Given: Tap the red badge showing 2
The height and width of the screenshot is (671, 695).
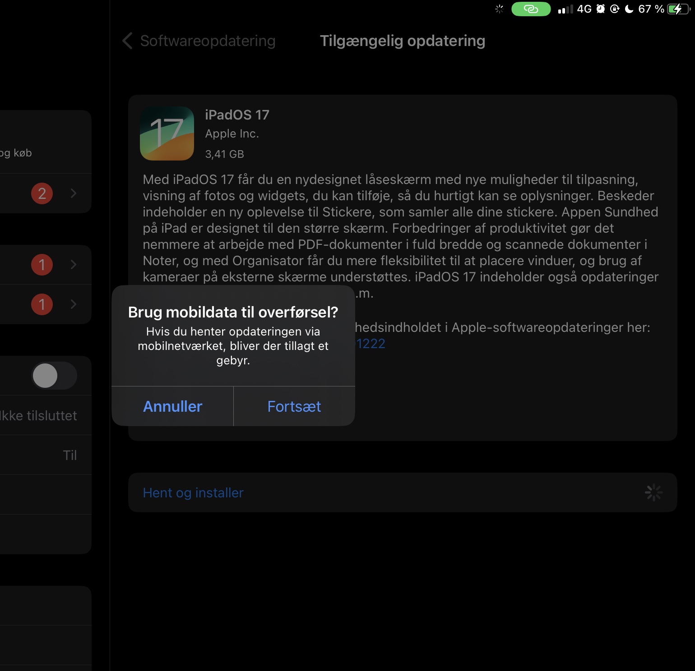Looking at the screenshot, I should pos(42,193).
